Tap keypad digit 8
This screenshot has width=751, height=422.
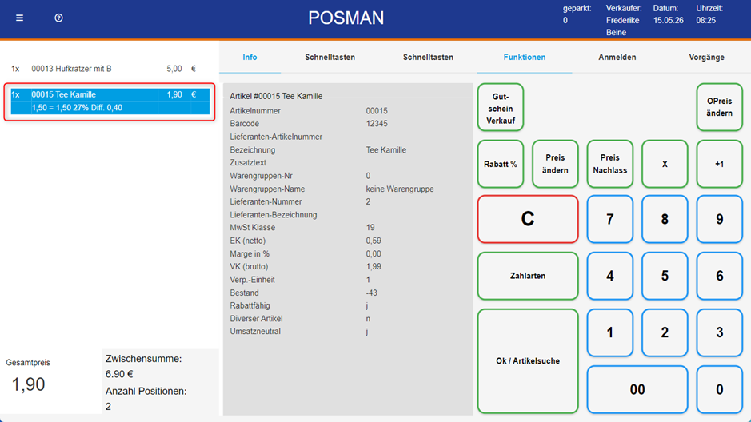[665, 219]
